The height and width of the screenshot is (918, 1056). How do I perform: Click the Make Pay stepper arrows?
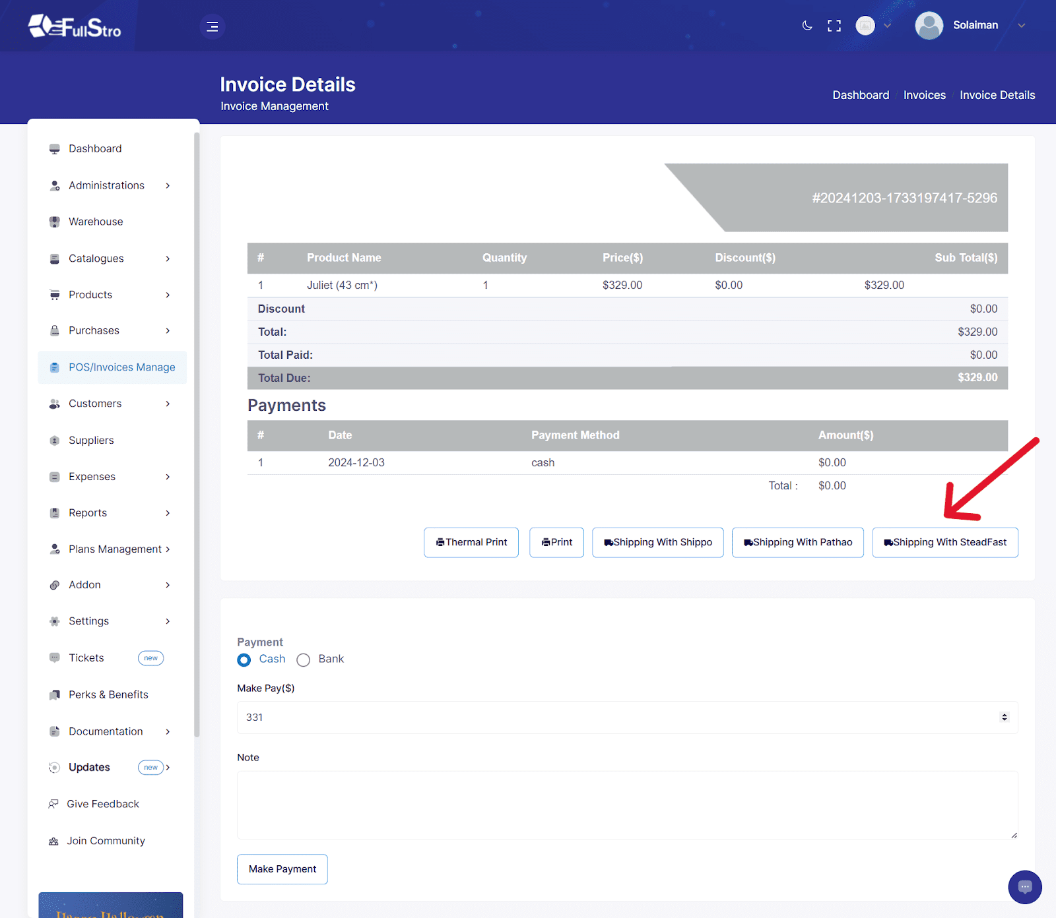click(1005, 718)
